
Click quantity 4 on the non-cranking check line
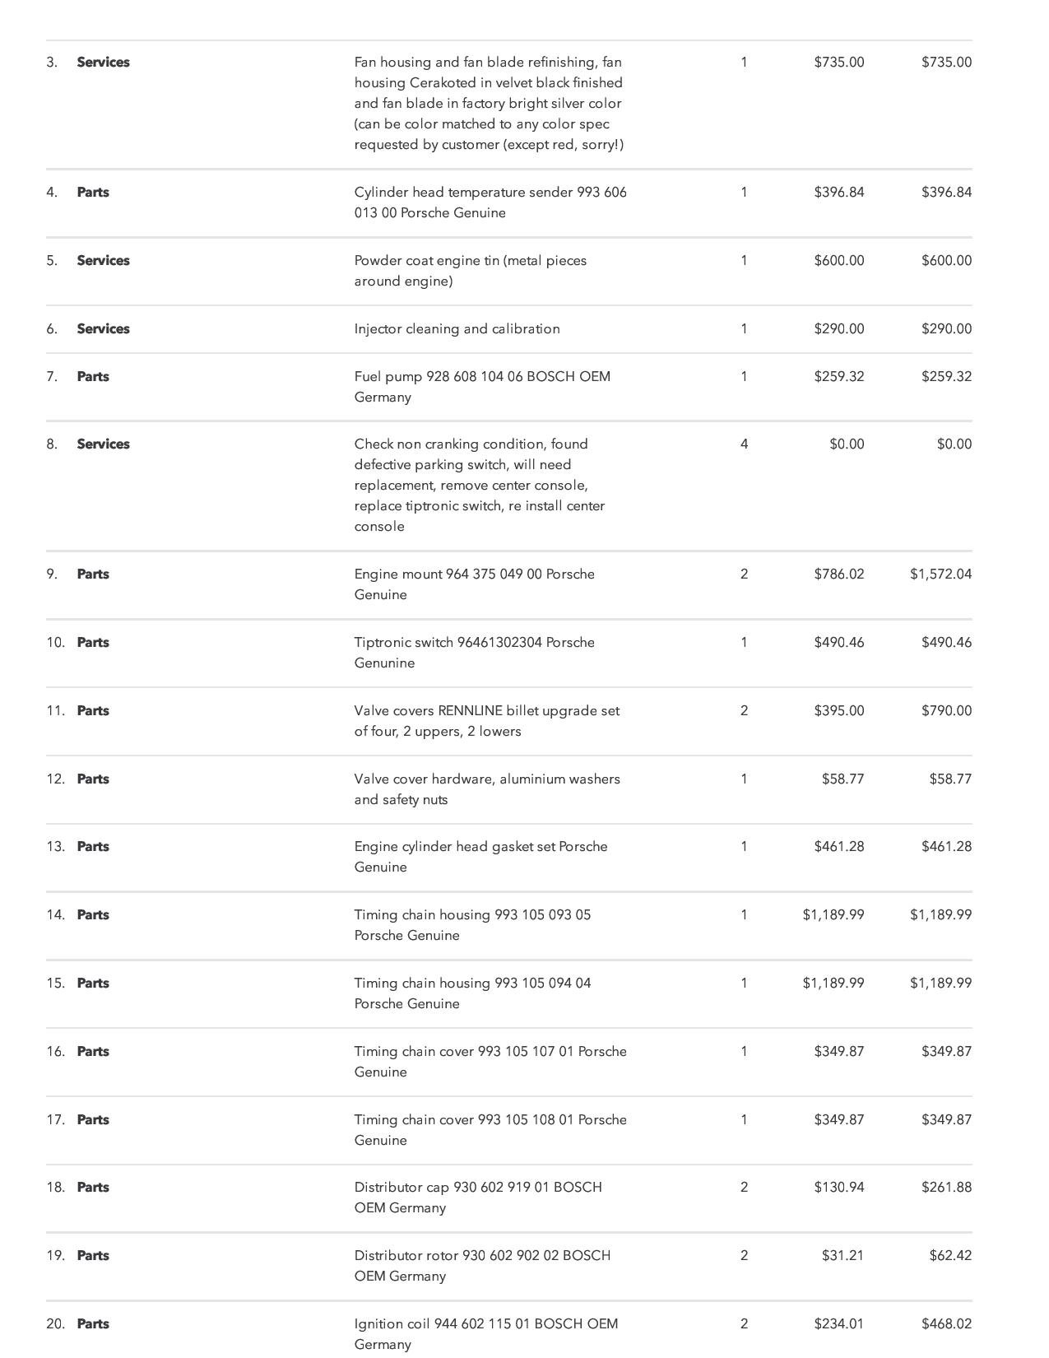(x=744, y=444)
